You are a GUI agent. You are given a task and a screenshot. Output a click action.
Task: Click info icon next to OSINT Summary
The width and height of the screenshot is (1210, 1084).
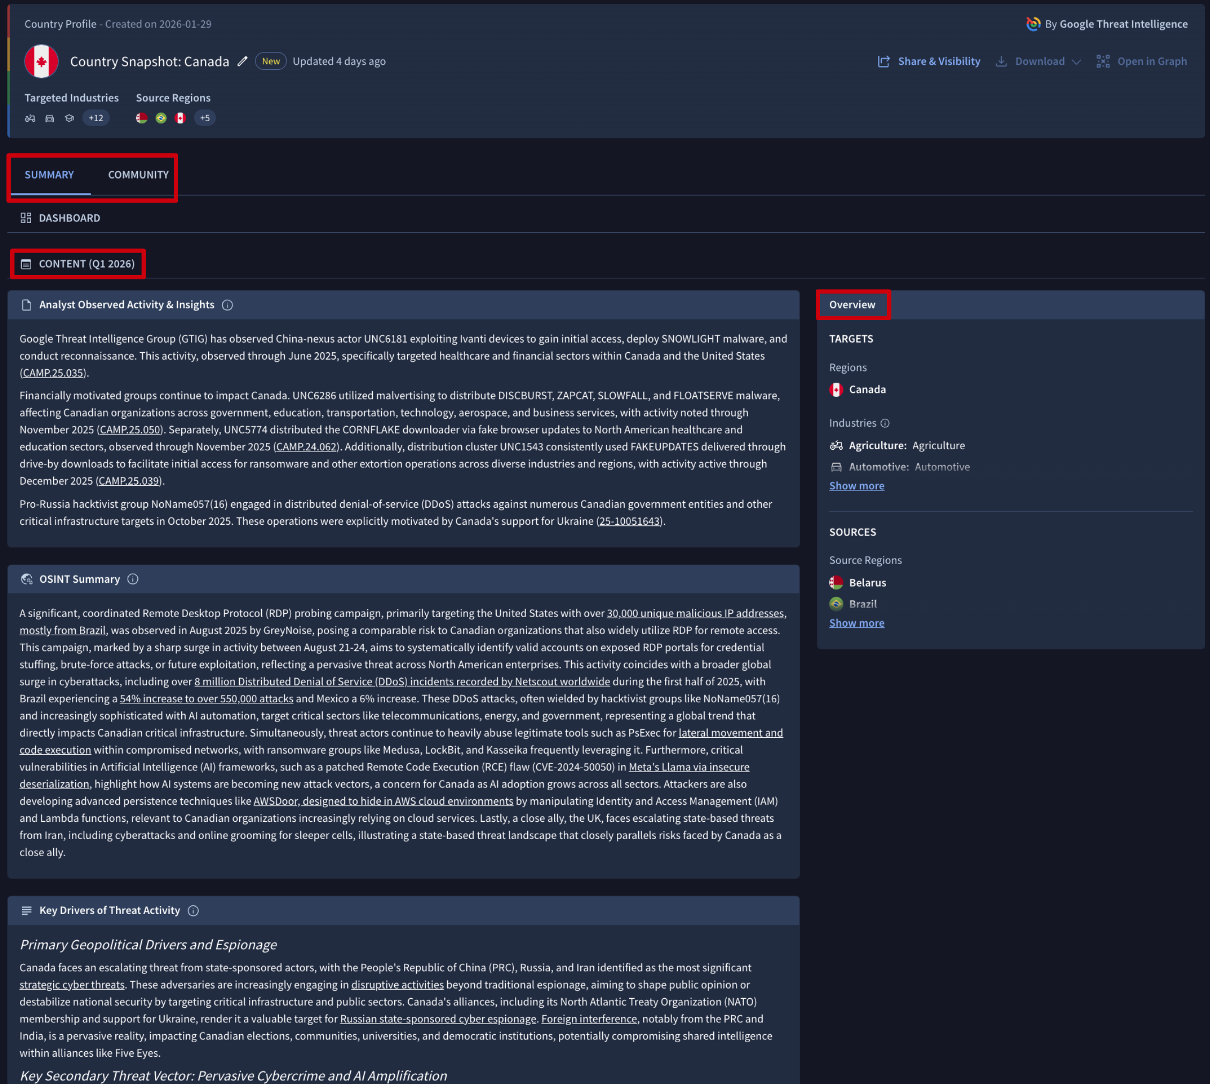click(133, 579)
